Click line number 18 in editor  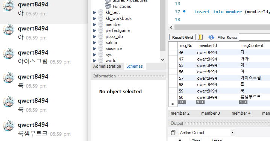click(x=177, y=20)
